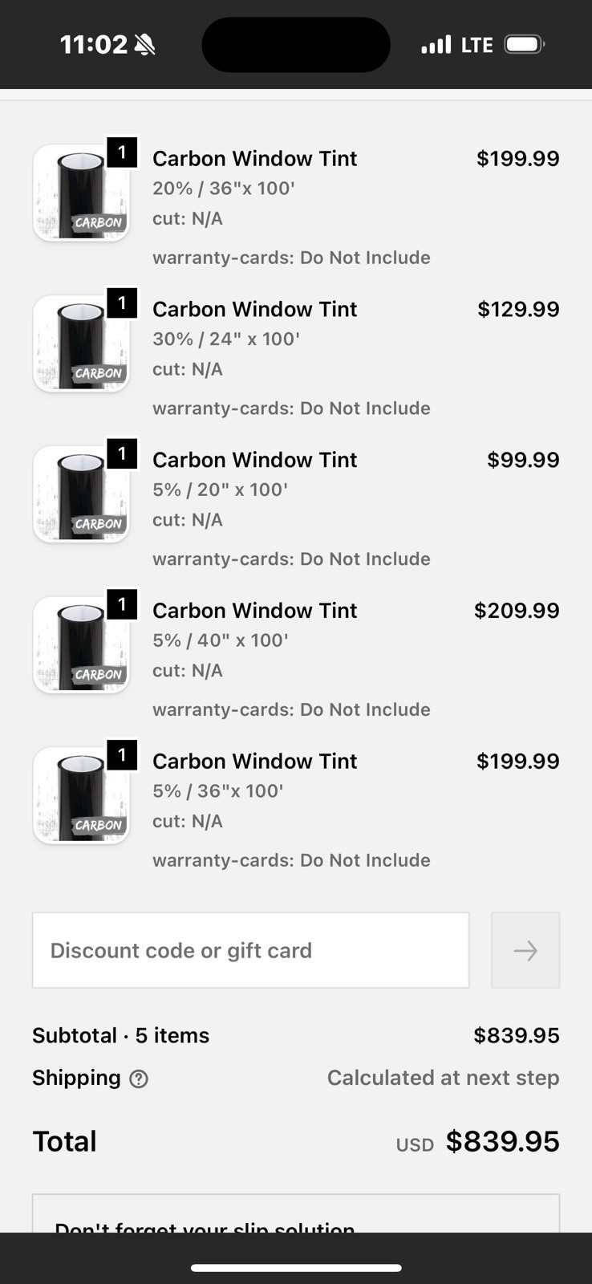Tap quantity badge on the $129.99 tint
Image resolution: width=592 pixels, height=1284 pixels.
(x=122, y=303)
